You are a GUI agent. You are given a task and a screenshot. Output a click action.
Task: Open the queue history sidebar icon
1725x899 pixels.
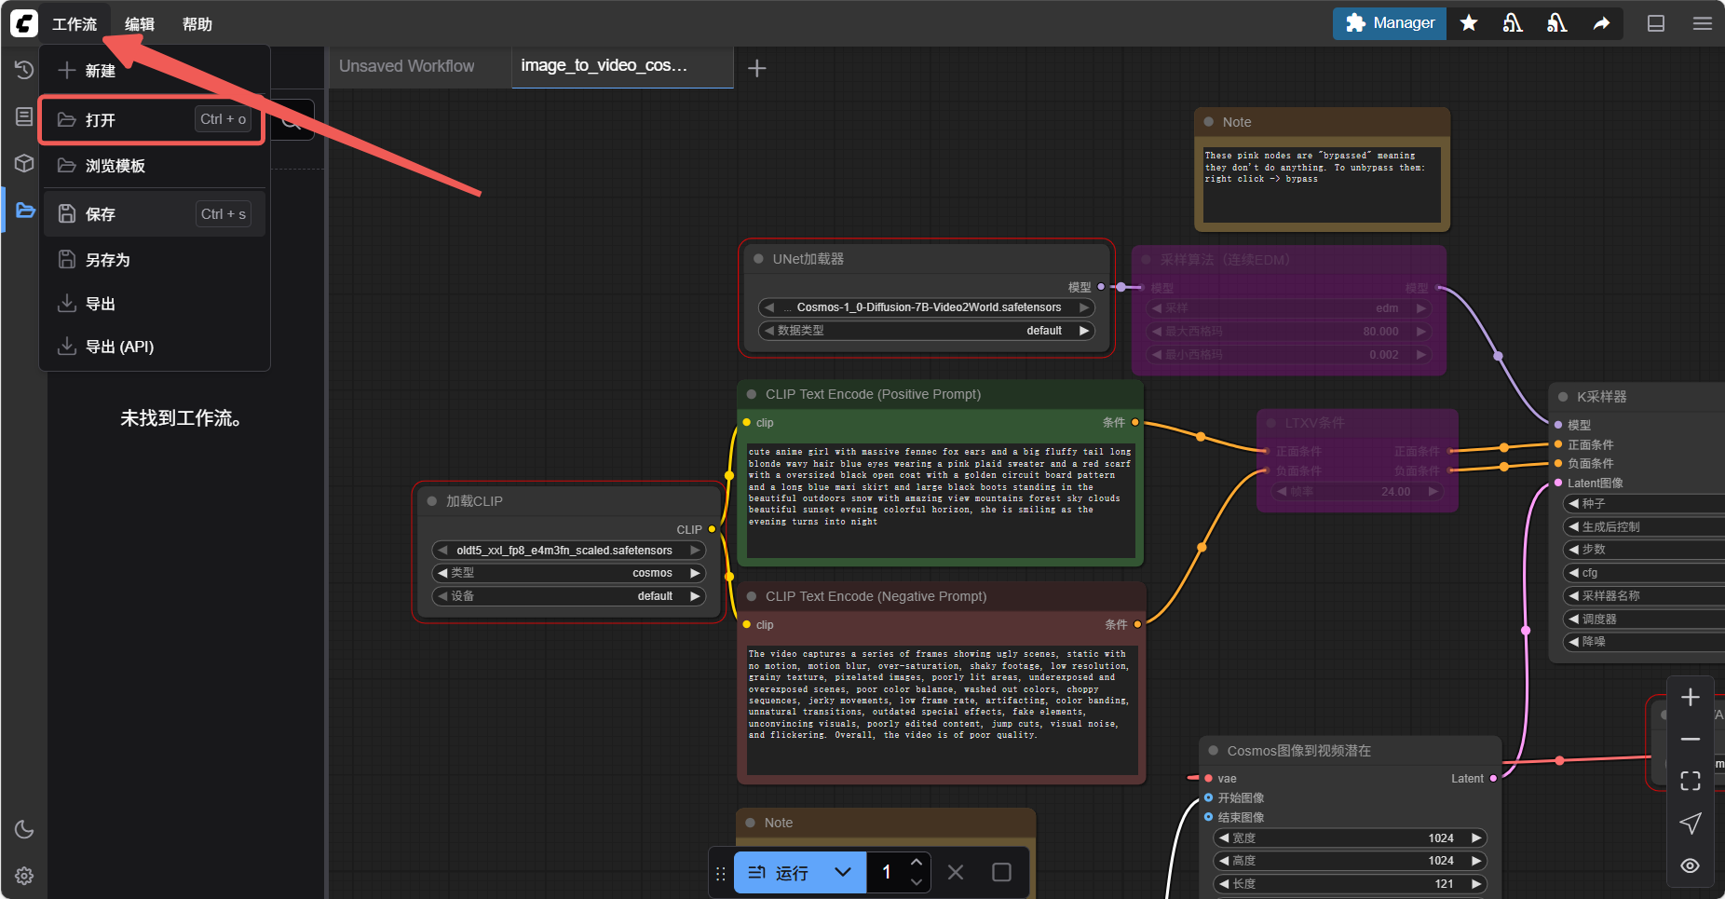coord(24,70)
